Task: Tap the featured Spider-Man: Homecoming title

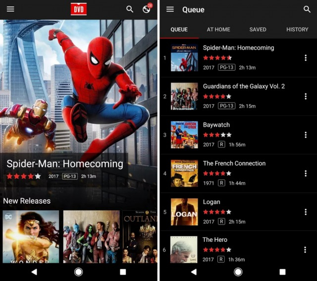Action: (x=65, y=164)
